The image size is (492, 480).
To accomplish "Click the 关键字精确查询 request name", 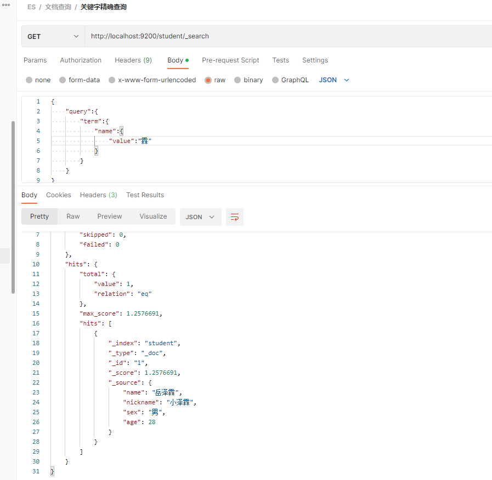I will 104,7.
